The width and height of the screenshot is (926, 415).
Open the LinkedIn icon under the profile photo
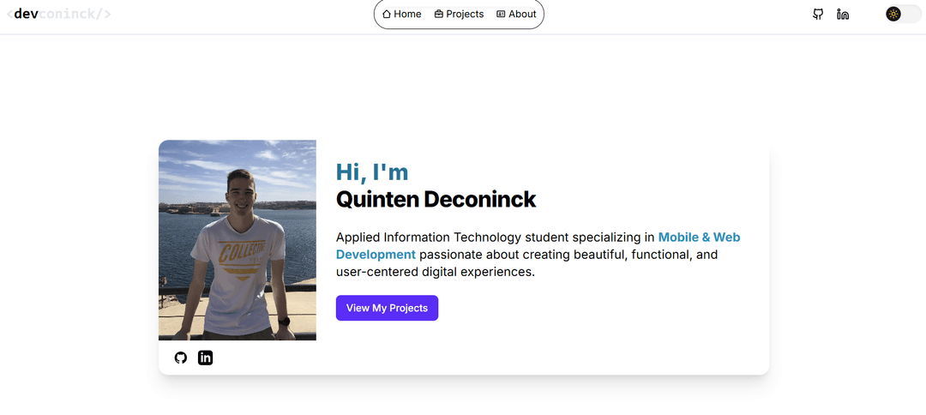pos(205,358)
